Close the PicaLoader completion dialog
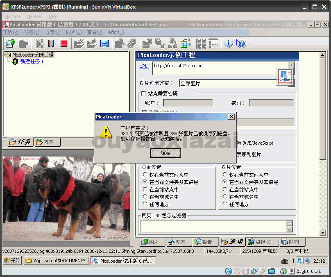Screen dimensions: 331x277 coord(231,116)
